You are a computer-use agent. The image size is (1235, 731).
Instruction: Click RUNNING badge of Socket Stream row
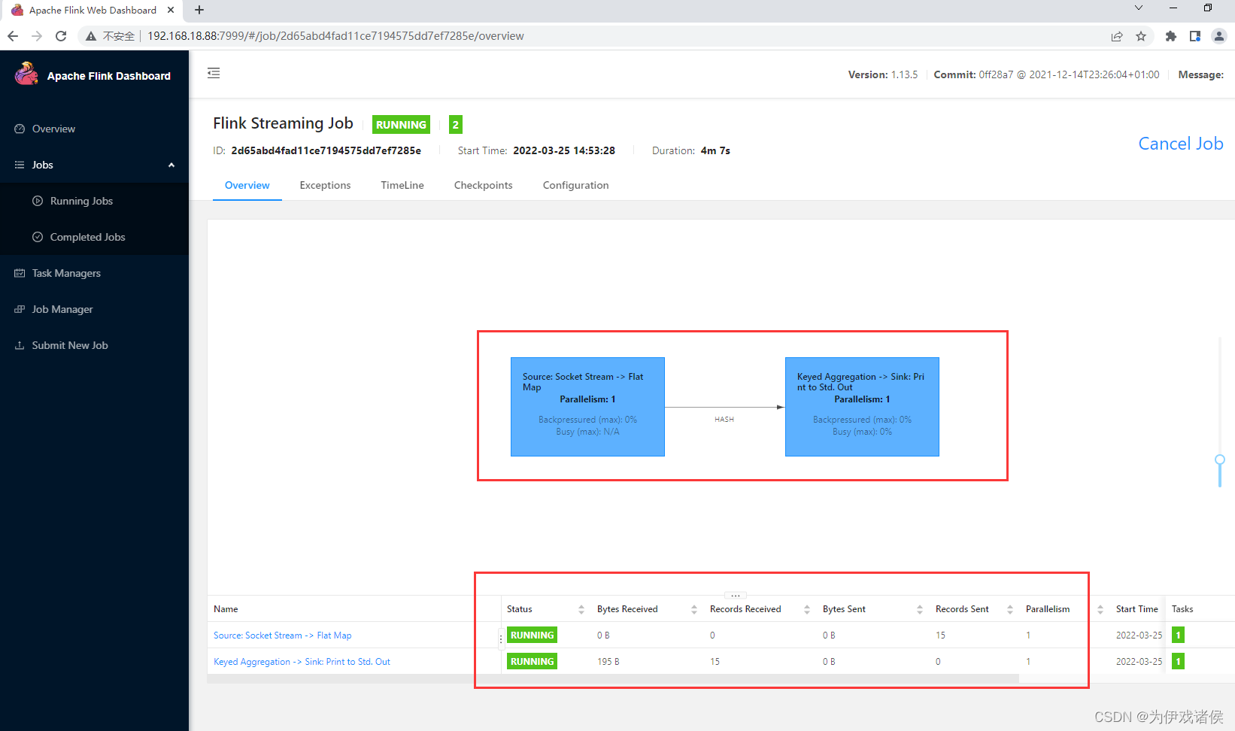[532, 635]
